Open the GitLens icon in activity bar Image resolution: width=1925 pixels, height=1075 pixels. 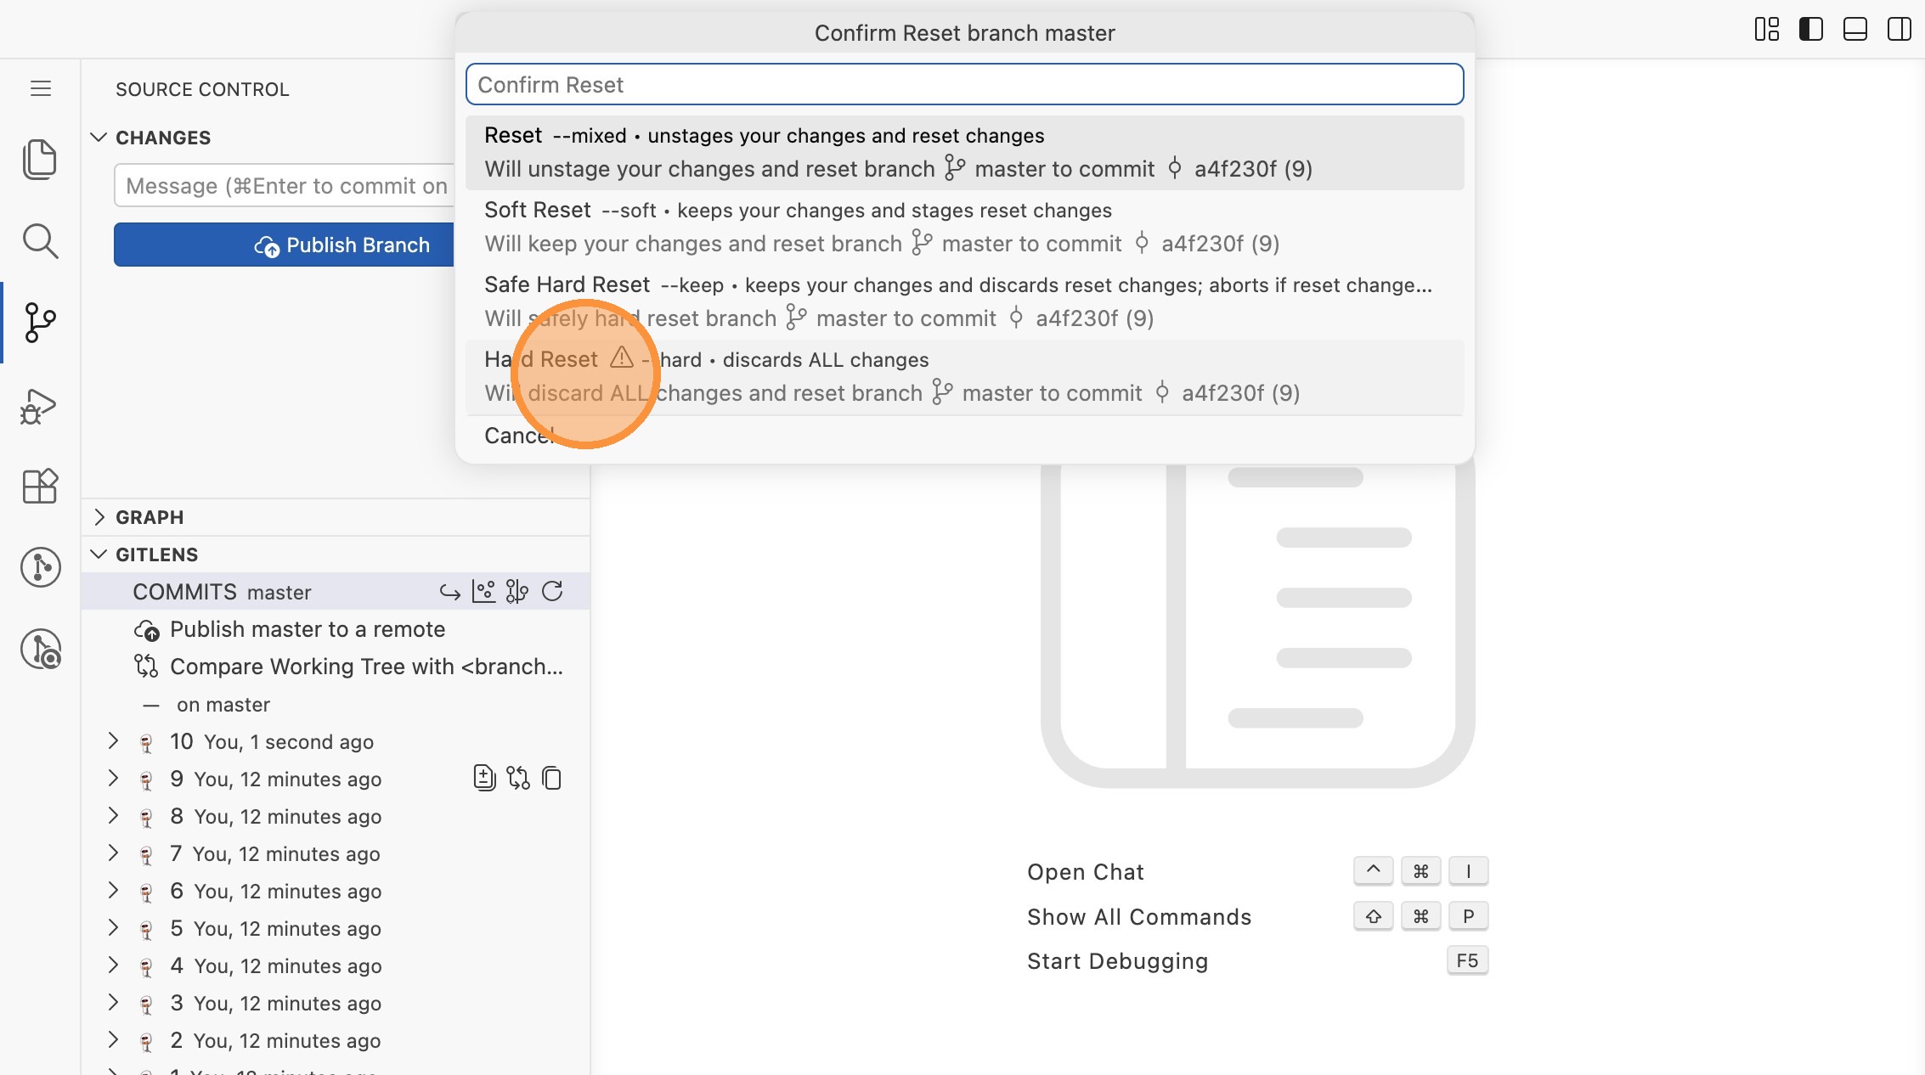point(39,567)
